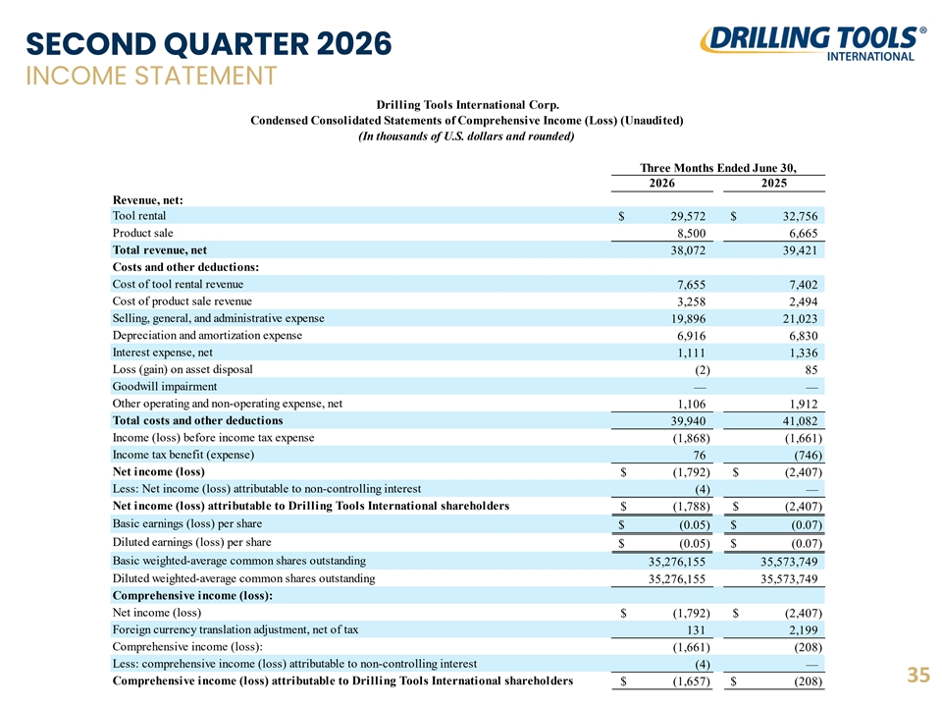Select the "Product sale" row label
This screenshot has width=942, height=707.
tap(142, 233)
